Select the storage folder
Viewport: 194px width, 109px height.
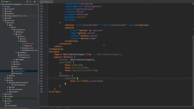pos(10,96)
